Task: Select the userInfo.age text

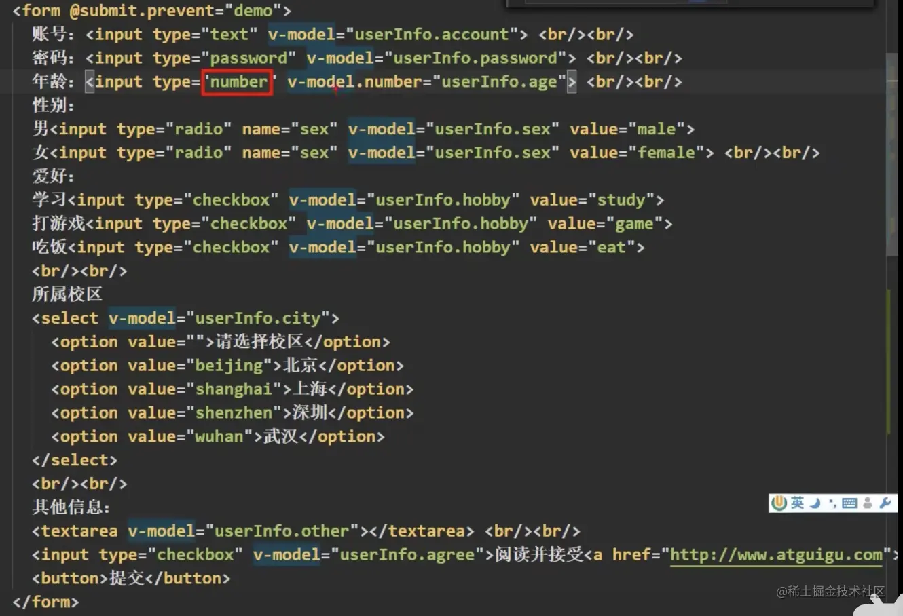Action: [499, 82]
